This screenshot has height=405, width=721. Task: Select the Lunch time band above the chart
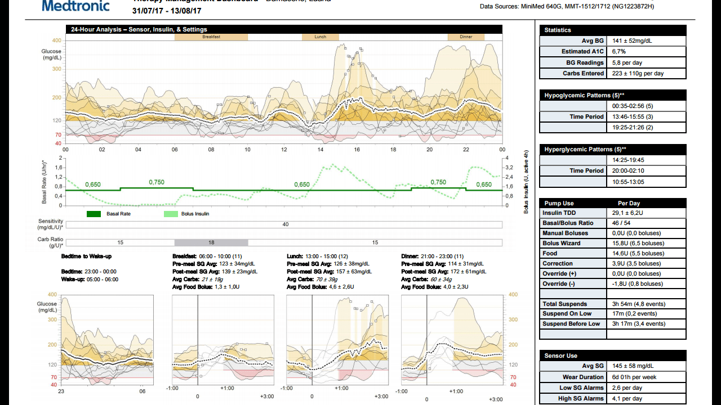[320, 37]
